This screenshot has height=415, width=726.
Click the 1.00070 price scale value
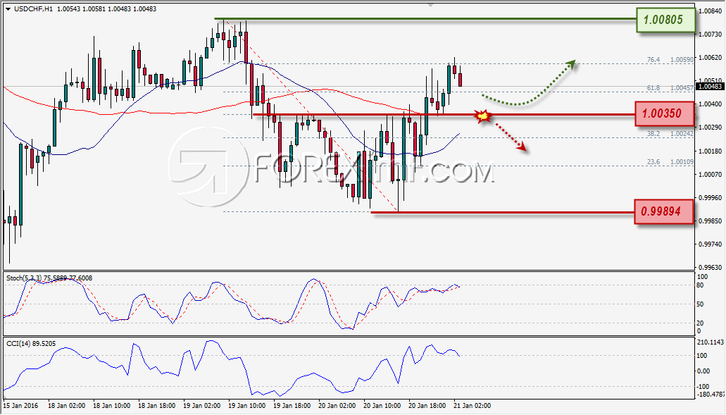coord(711,174)
